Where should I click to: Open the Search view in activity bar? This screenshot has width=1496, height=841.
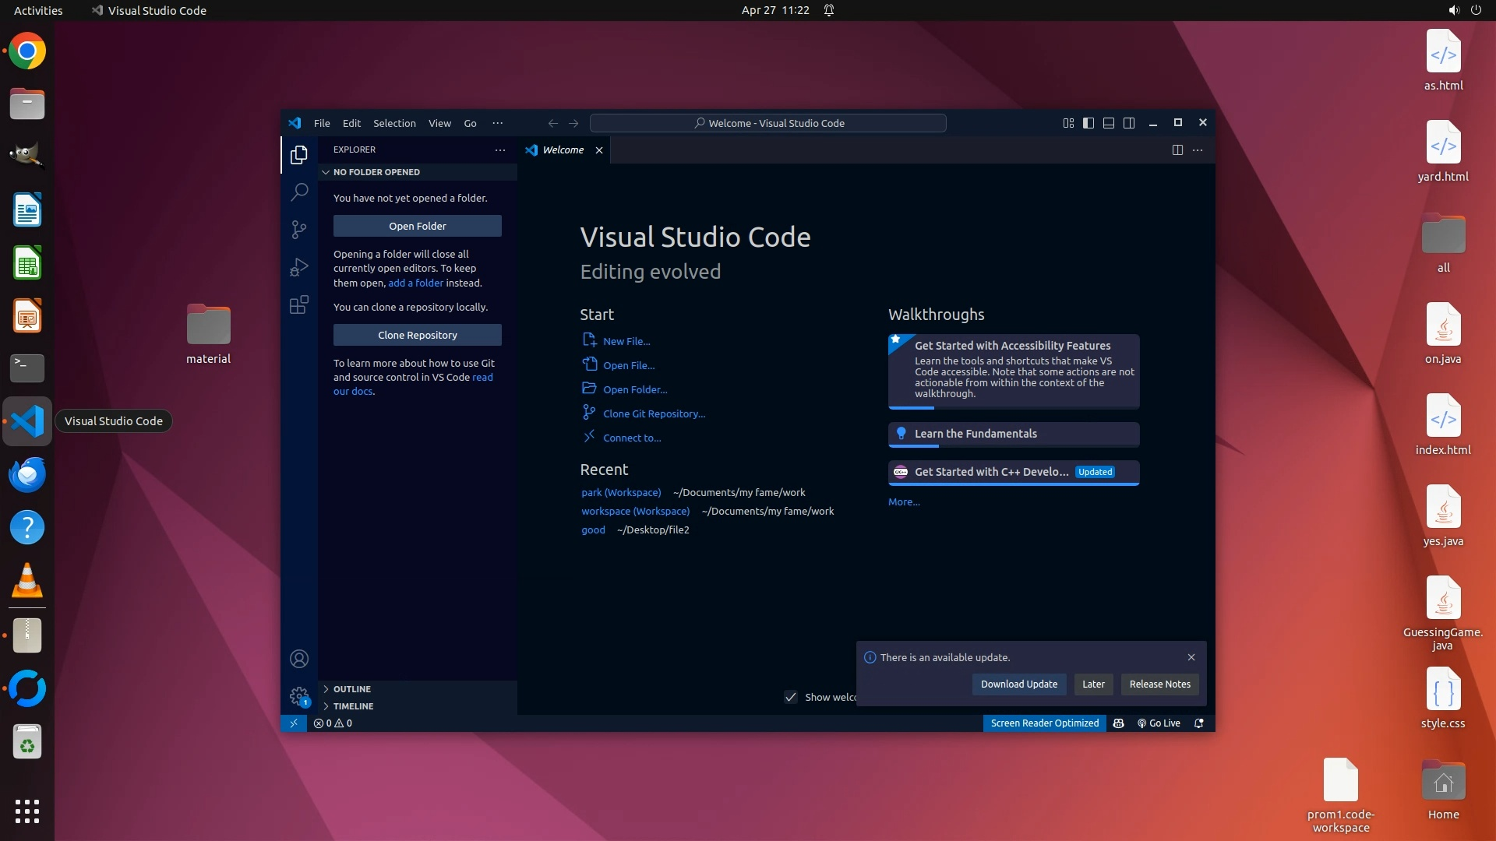click(x=299, y=192)
